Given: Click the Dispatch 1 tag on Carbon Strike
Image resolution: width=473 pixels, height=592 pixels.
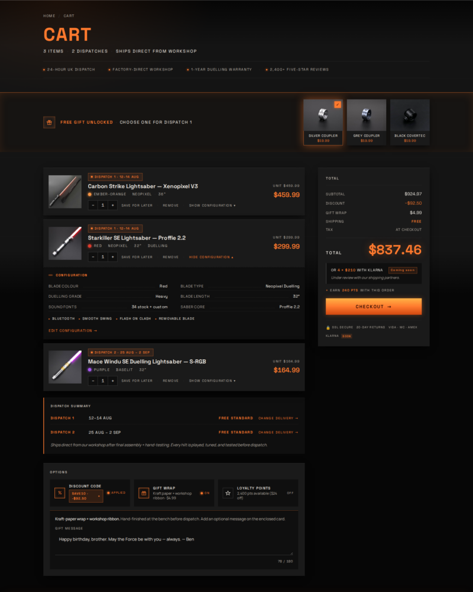Looking at the screenshot, I should click(x=115, y=176).
